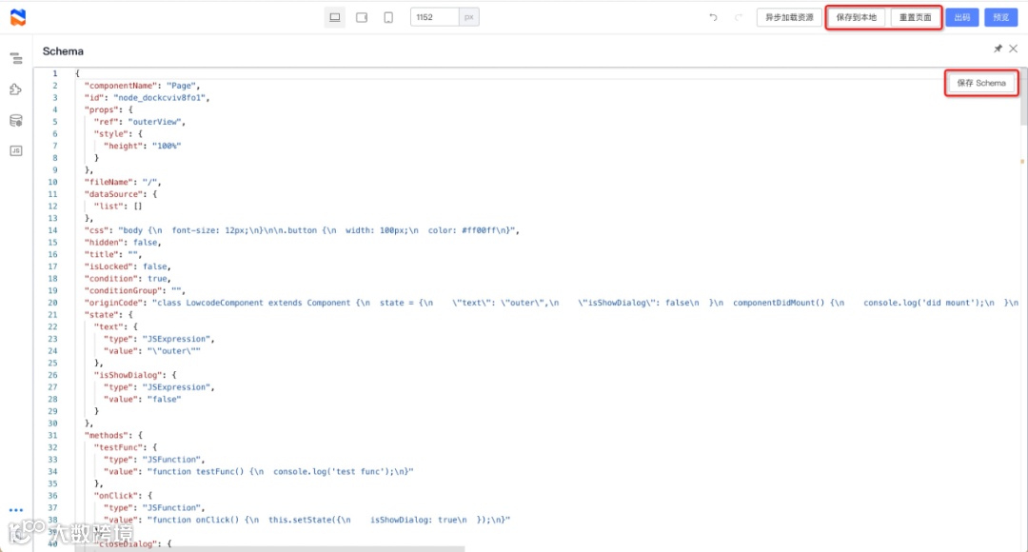Image resolution: width=1028 pixels, height=552 pixels.
Task: Click the "fileName": "/" line
Action: pos(123,182)
